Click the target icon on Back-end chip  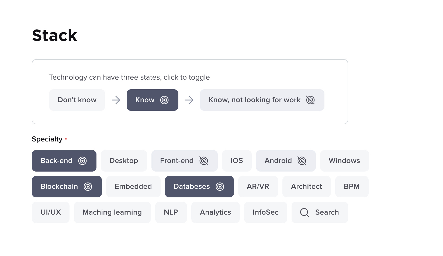pyautogui.click(x=82, y=161)
